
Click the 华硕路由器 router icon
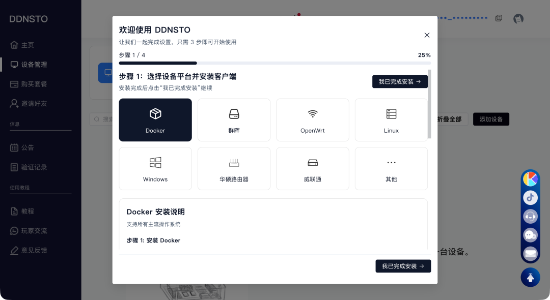[x=234, y=162]
